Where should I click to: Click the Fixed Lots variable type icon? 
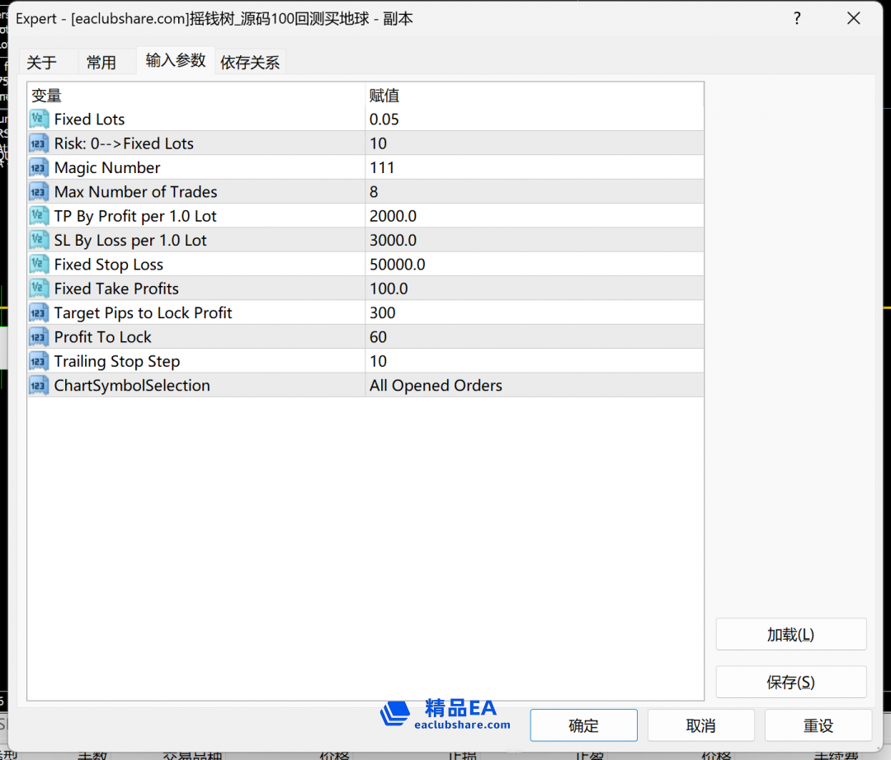pos(40,120)
